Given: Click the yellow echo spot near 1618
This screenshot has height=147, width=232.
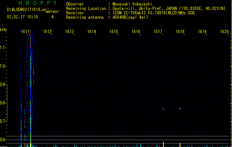Looking at the screenshot, I should click(180, 109).
